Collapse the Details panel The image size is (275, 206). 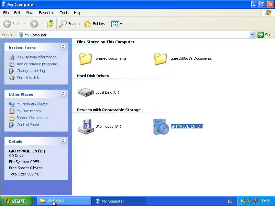pyautogui.click(x=63, y=141)
